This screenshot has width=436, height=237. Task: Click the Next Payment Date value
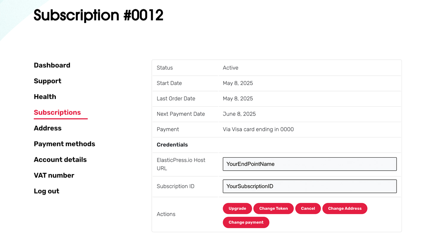(239, 114)
